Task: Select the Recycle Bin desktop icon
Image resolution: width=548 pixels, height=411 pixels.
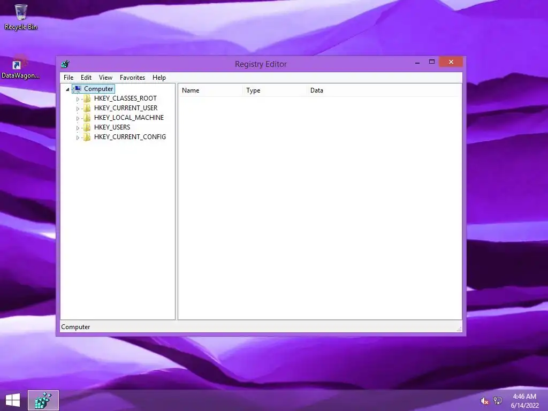Action: pos(21,17)
